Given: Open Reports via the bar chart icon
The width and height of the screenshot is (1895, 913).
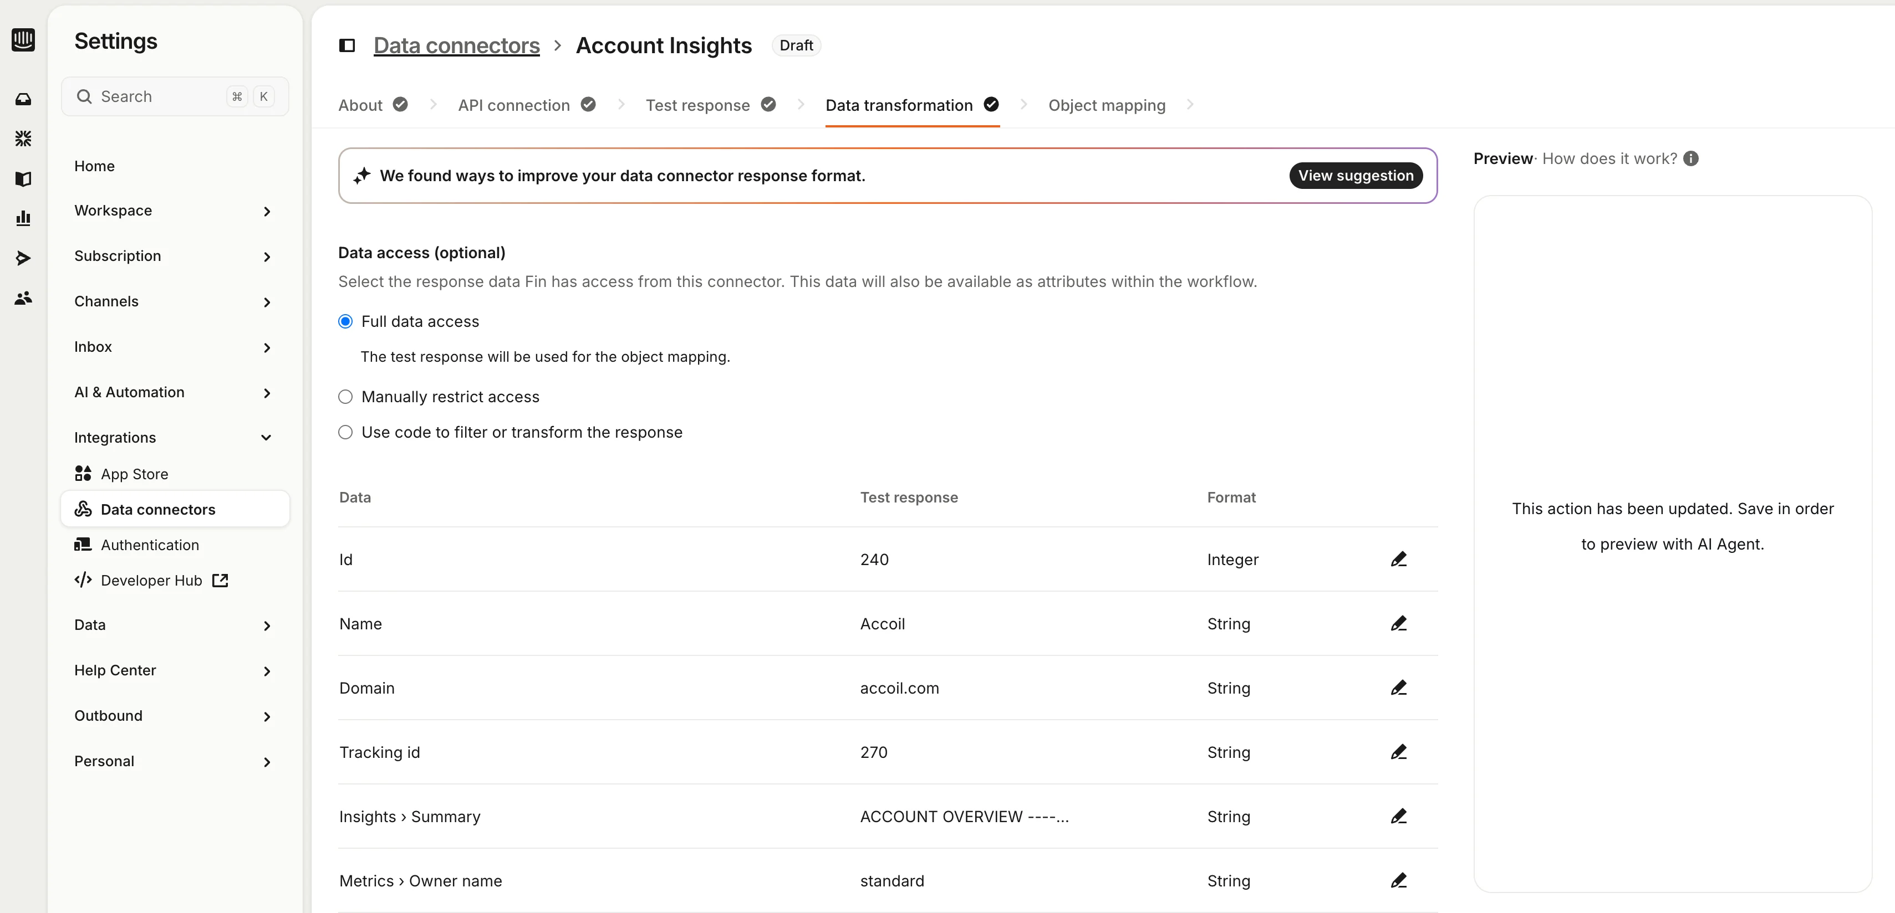Looking at the screenshot, I should point(23,218).
